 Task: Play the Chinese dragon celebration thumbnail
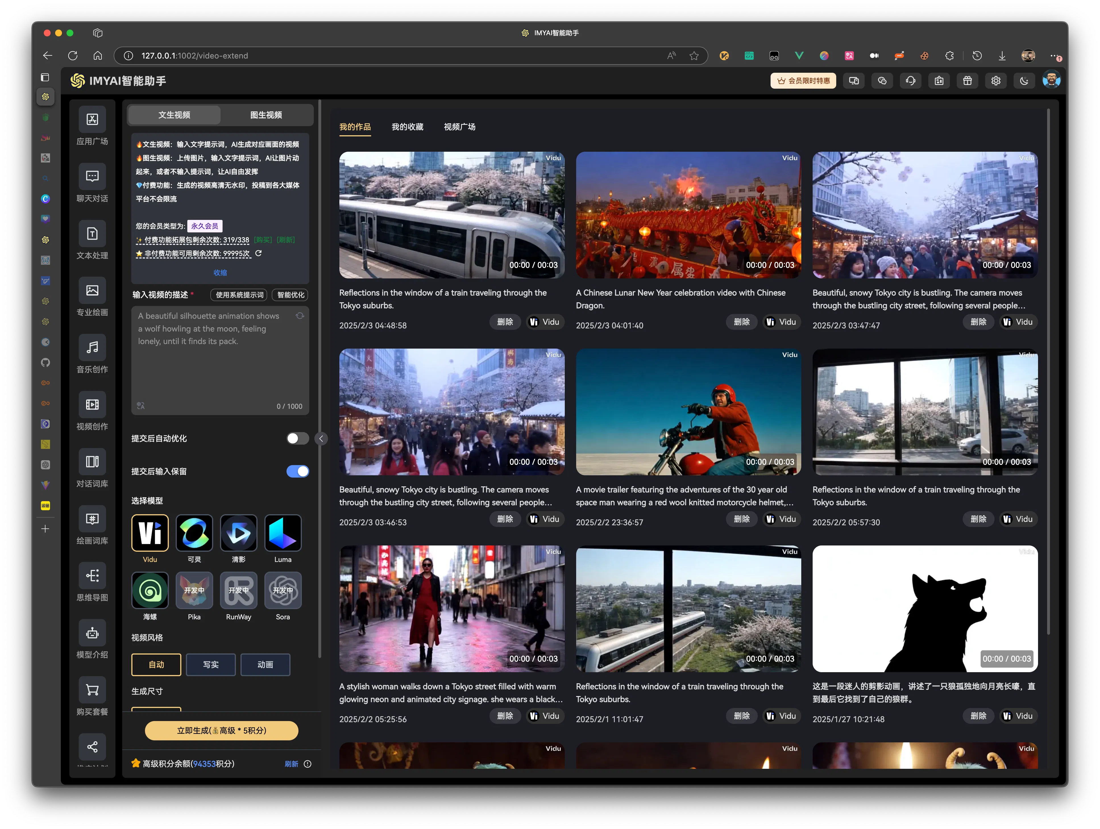pyautogui.click(x=688, y=215)
